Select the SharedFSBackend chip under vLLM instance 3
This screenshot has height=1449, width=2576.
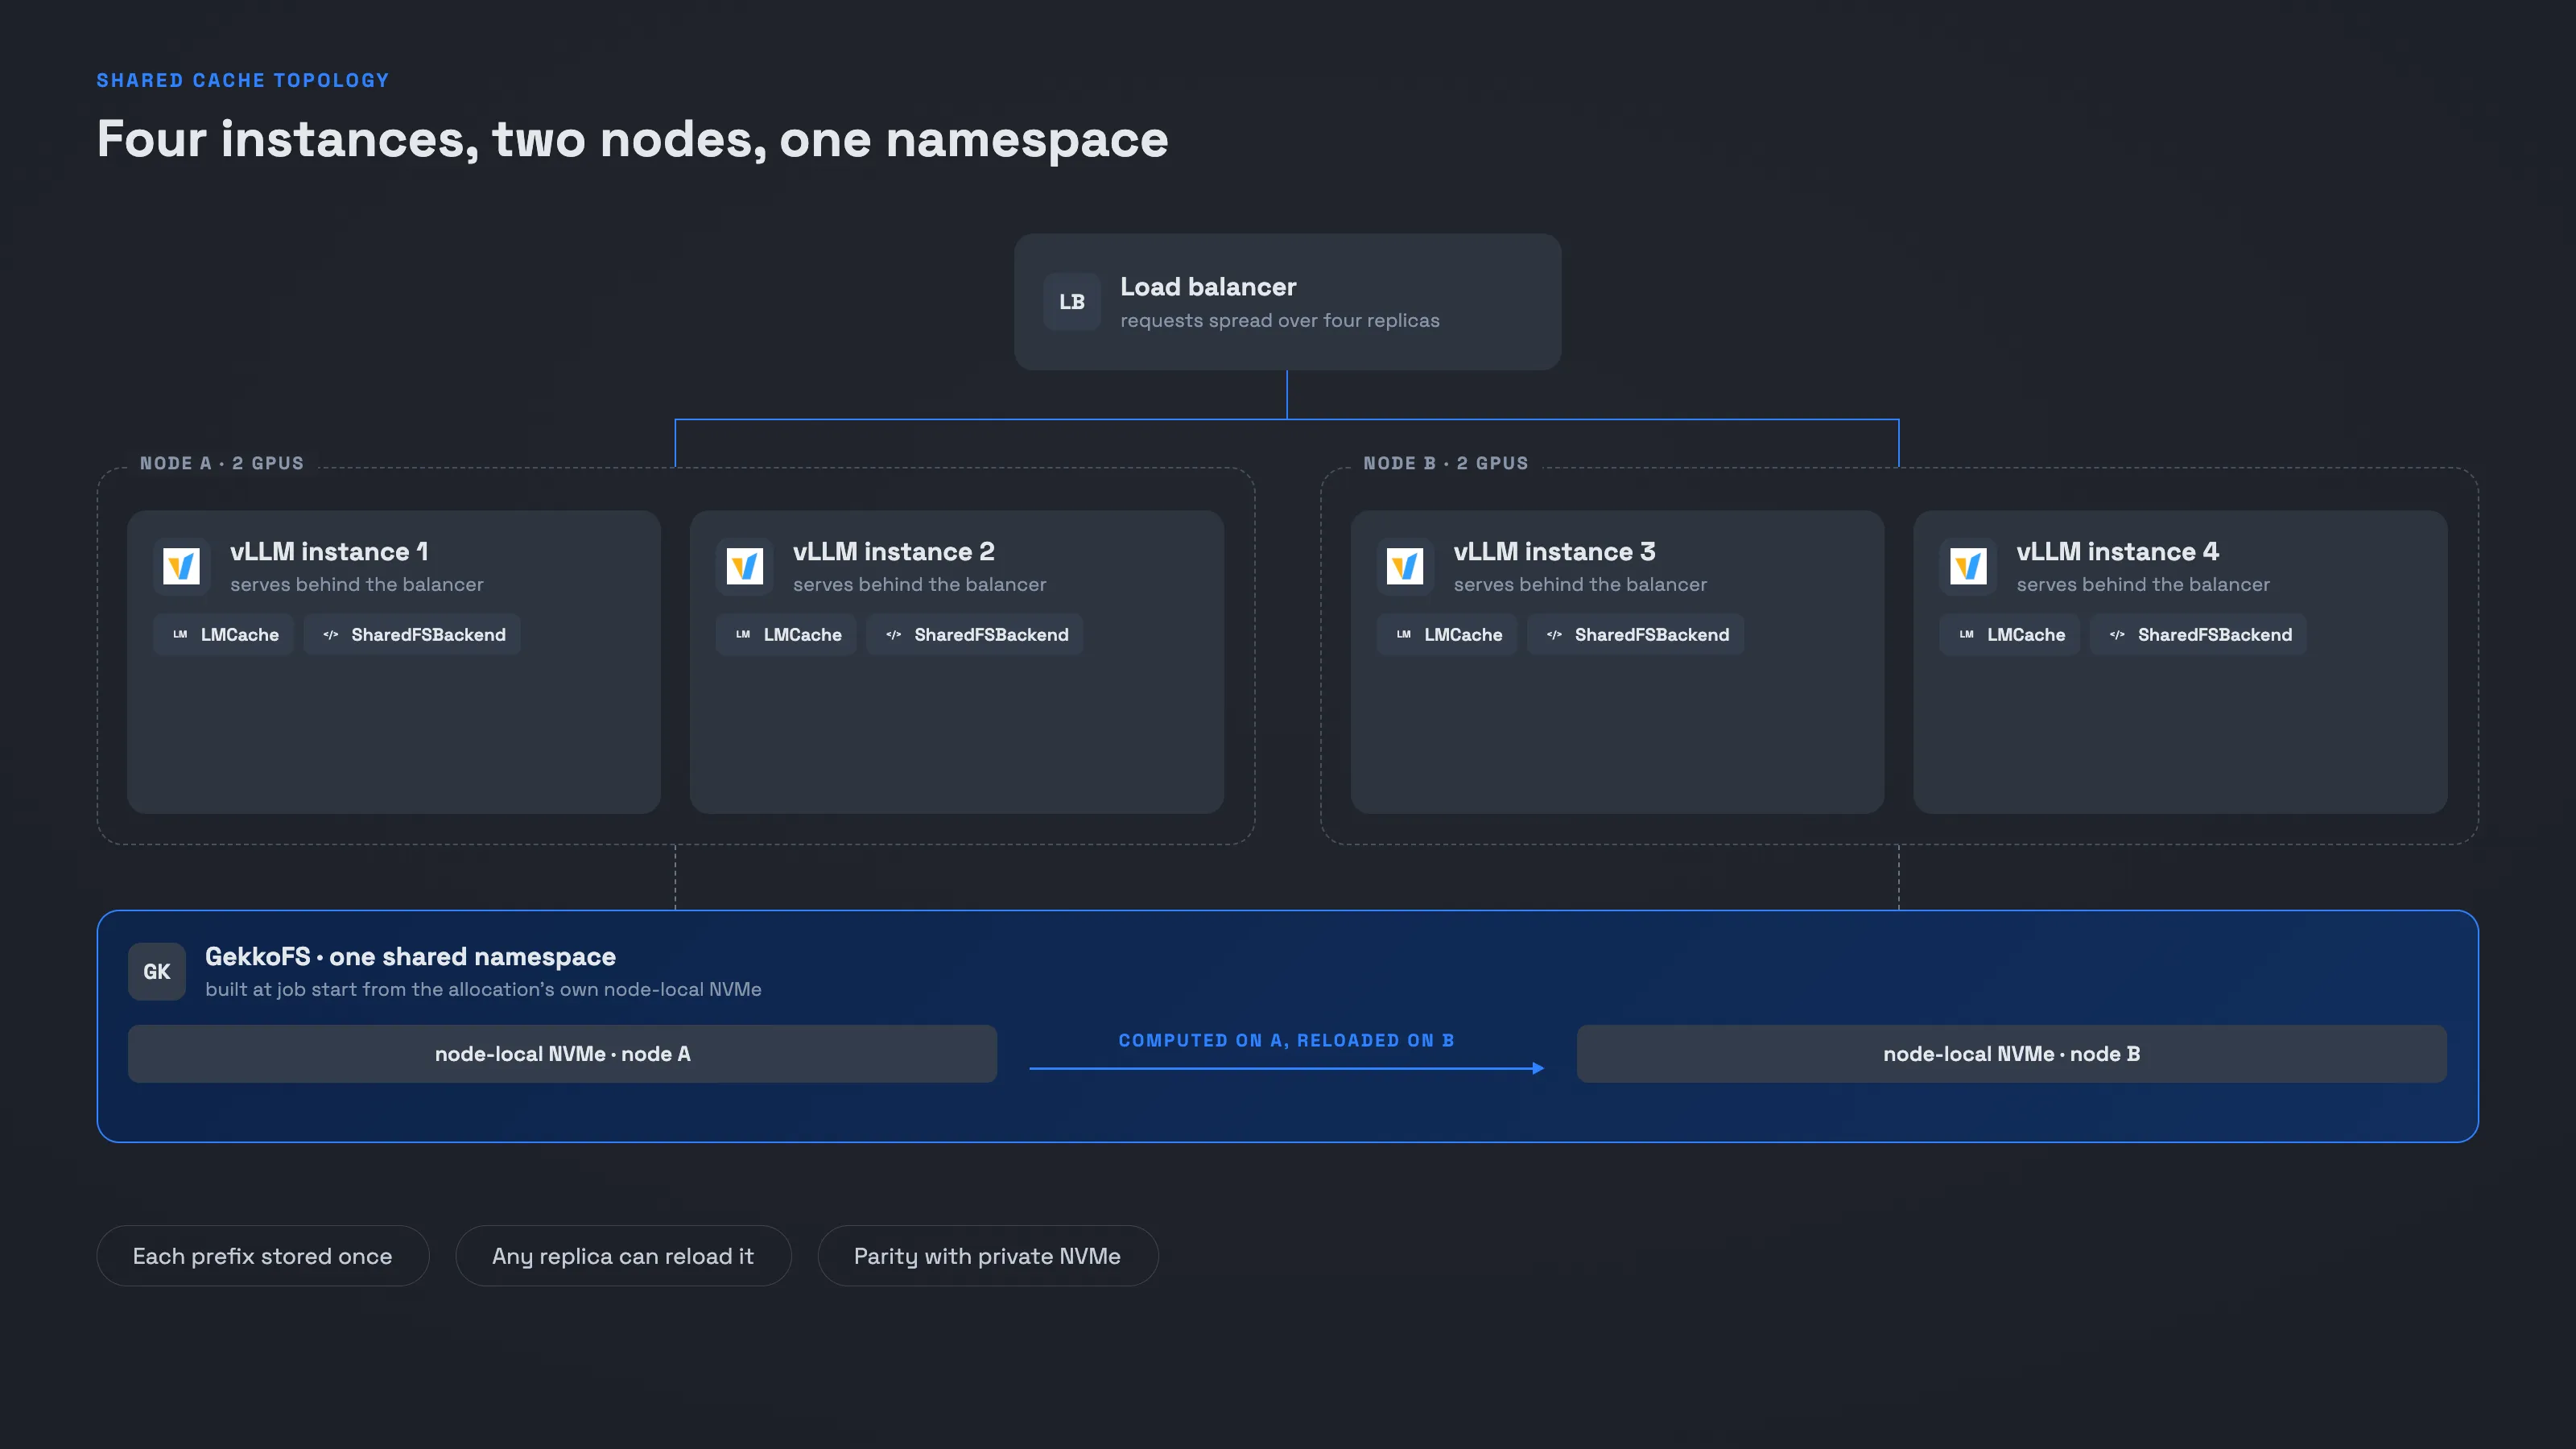pyautogui.click(x=1636, y=634)
